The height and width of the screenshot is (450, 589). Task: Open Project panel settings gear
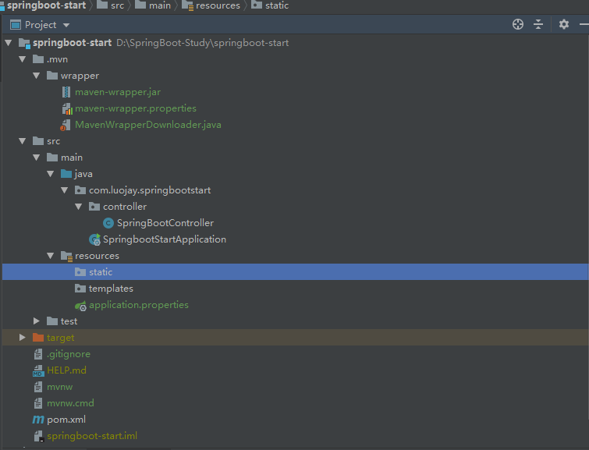click(564, 25)
